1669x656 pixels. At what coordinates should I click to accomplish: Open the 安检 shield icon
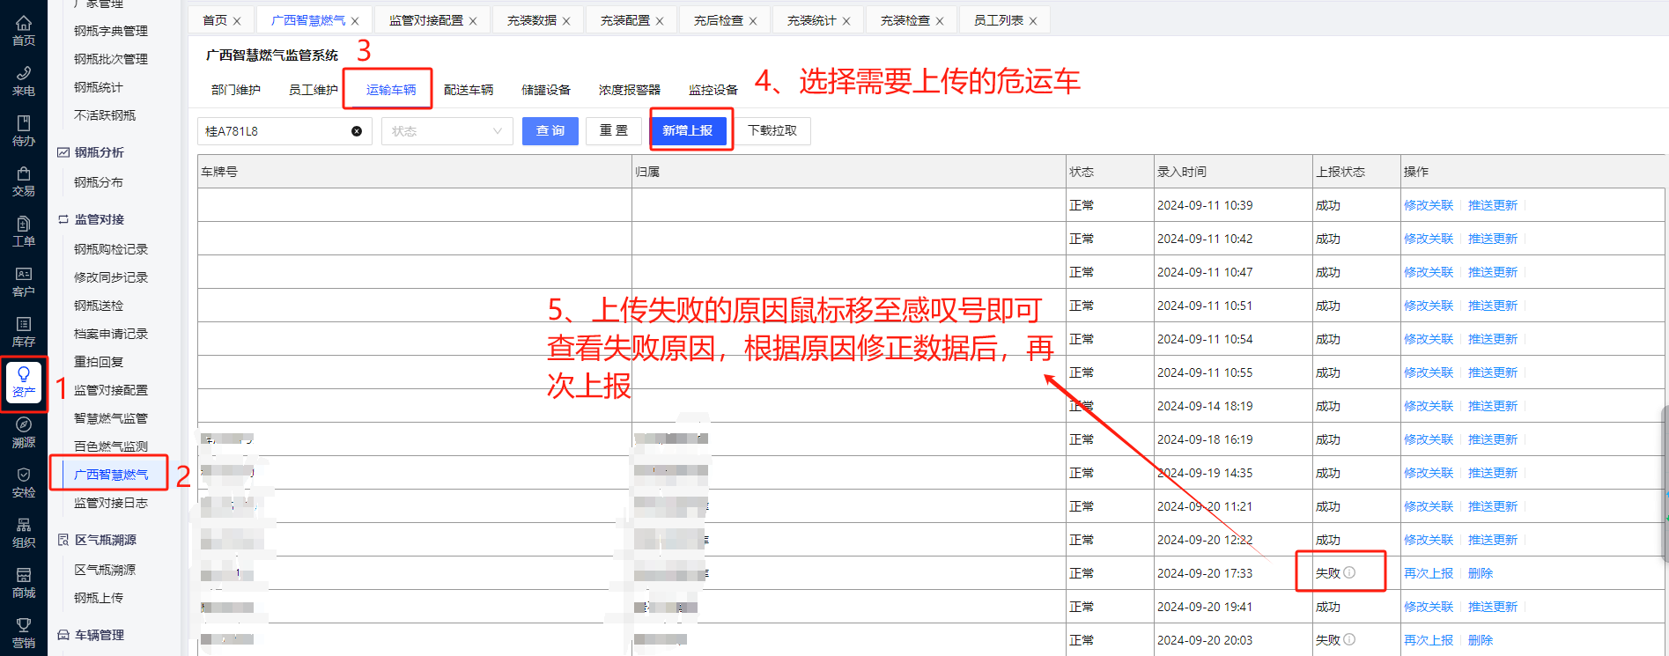click(x=24, y=482)
